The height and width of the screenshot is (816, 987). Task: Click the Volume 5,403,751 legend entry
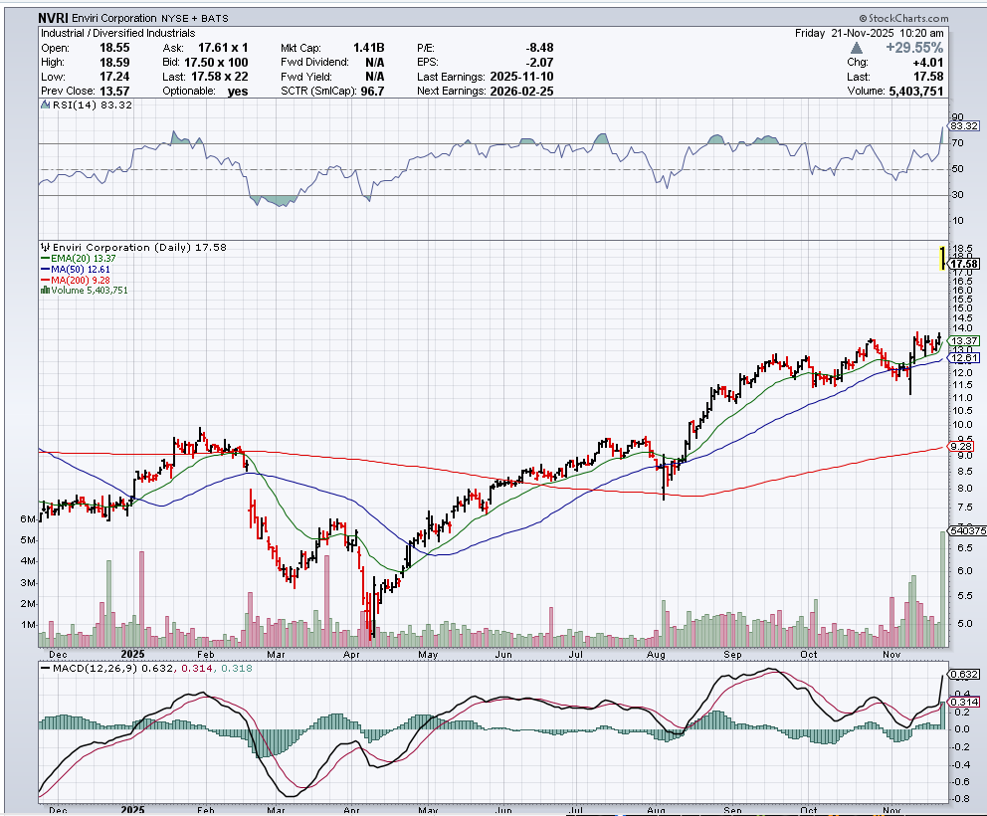pos(90,291)
